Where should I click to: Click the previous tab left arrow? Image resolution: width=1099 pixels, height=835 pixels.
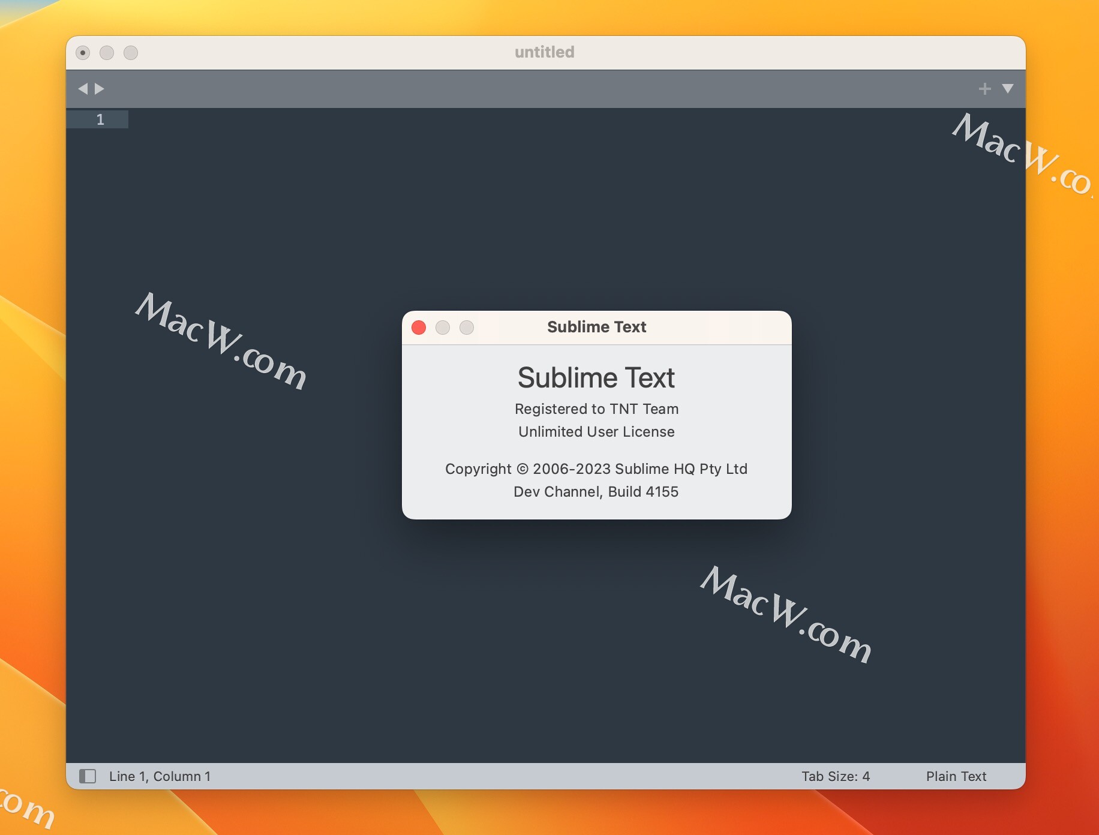83,89
